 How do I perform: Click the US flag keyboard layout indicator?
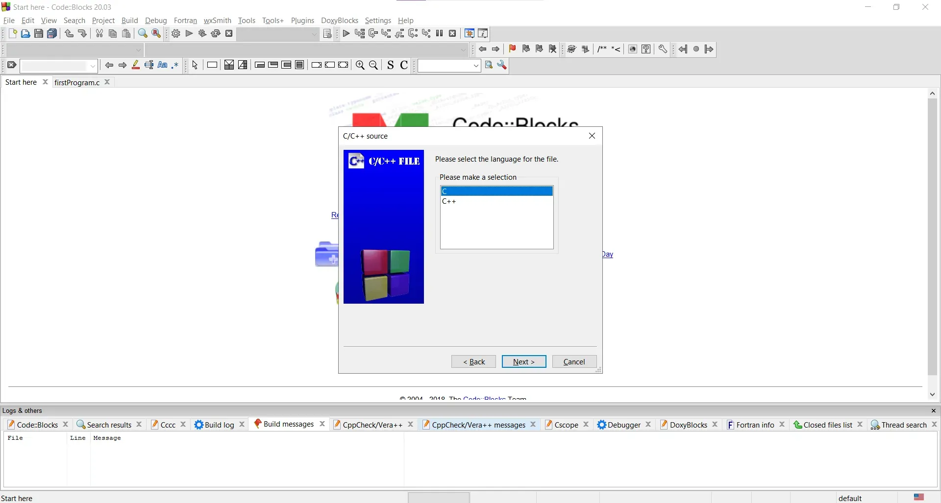[919, 498]
